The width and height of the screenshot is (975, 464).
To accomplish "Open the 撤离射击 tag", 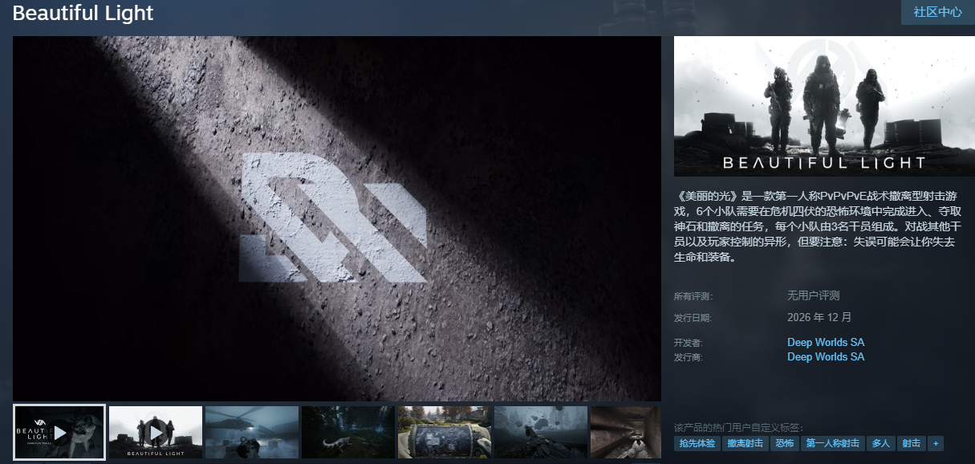I will [x=745, y=443].
